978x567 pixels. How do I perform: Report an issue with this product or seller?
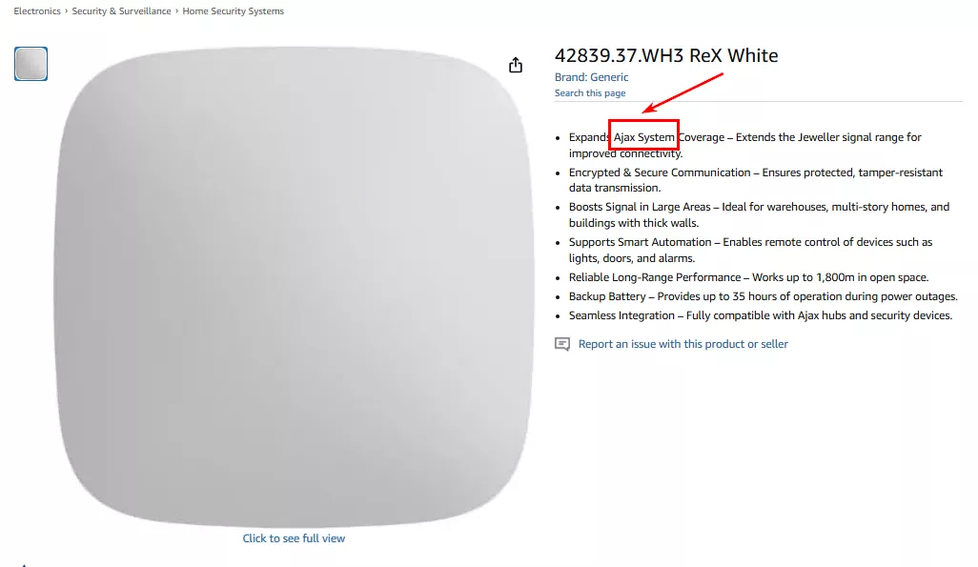[683, 344]
